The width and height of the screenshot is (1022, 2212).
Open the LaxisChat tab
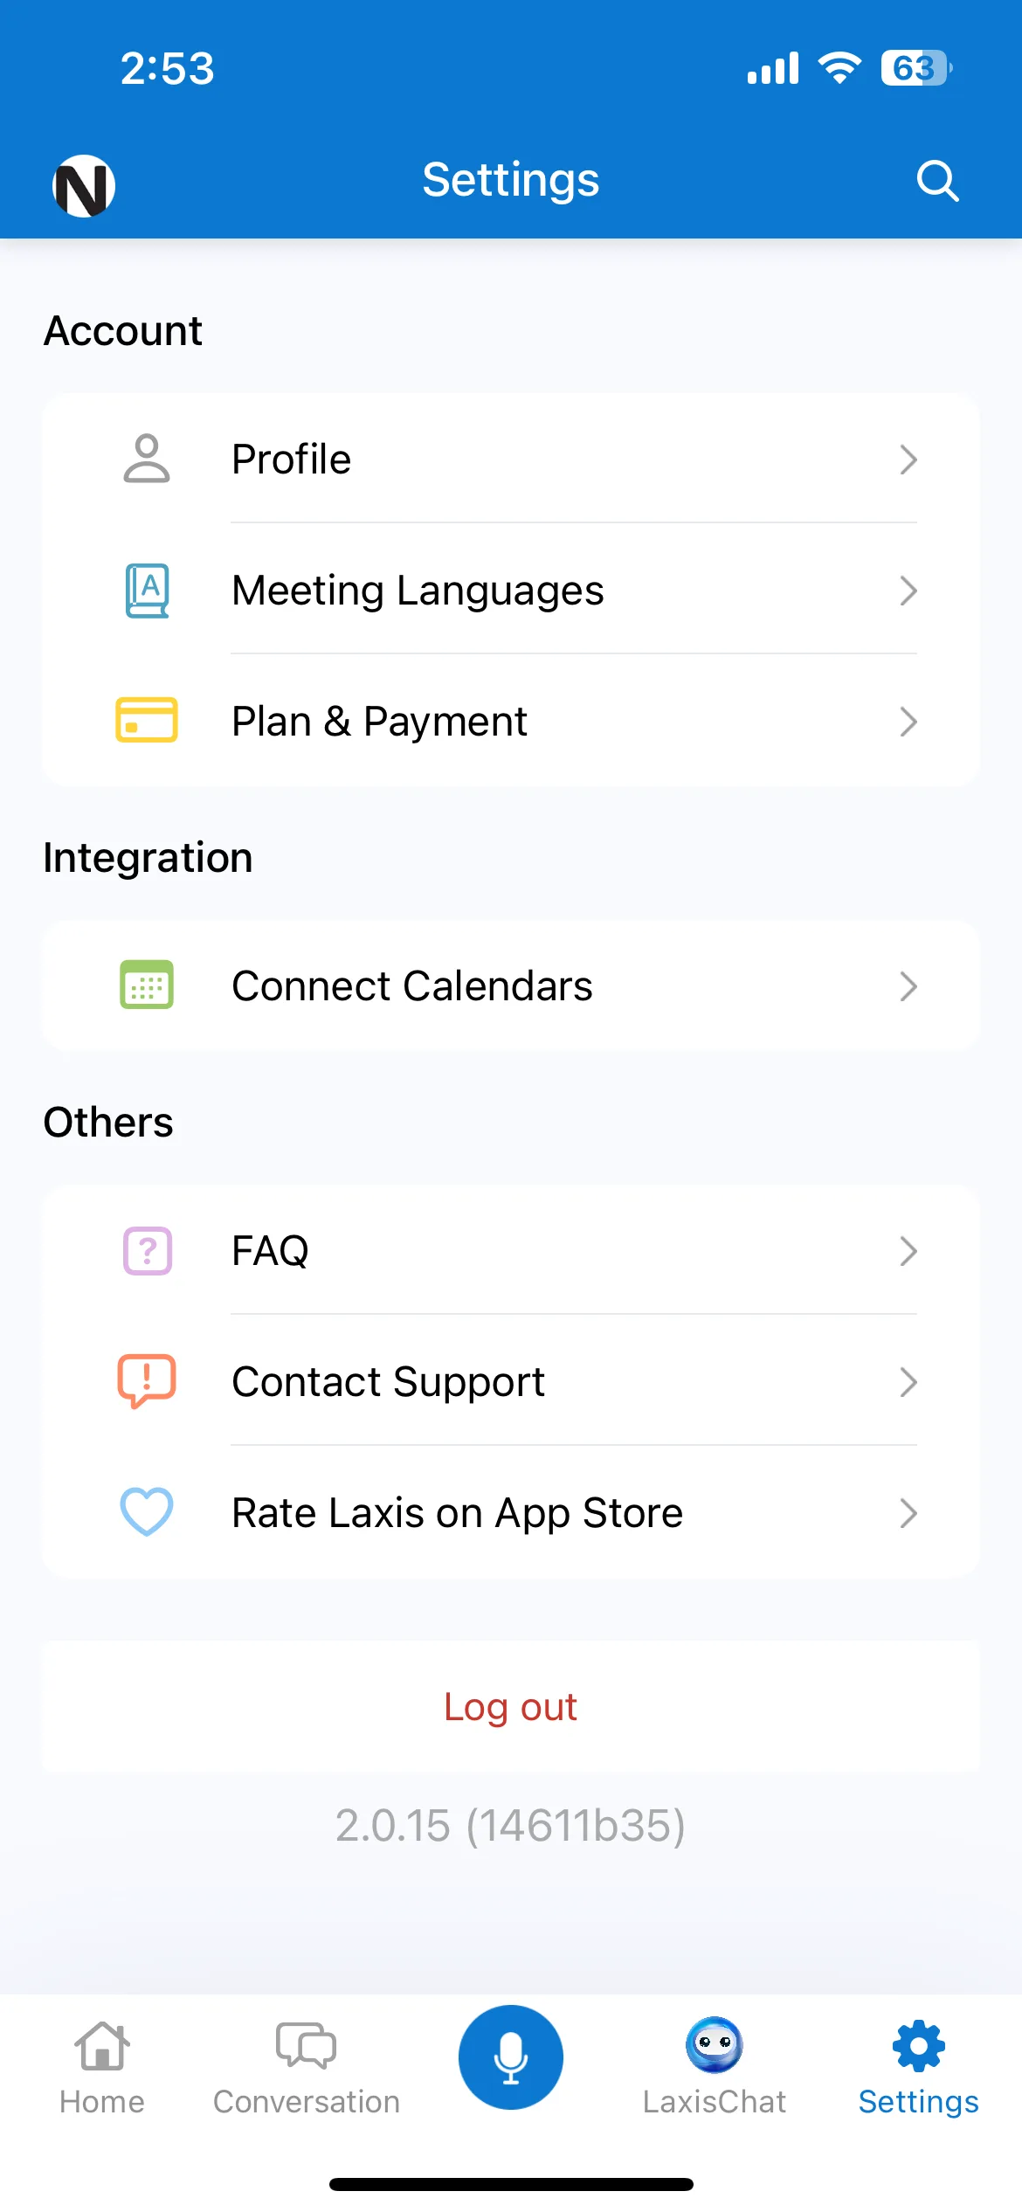715,2067
